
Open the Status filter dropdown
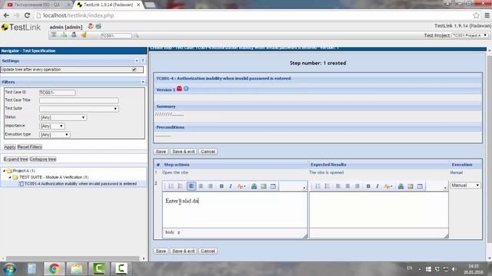tap(63, 117)
